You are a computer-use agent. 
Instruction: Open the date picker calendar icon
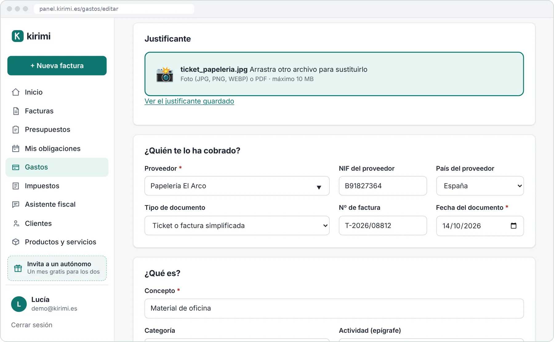tap(513, 226)
